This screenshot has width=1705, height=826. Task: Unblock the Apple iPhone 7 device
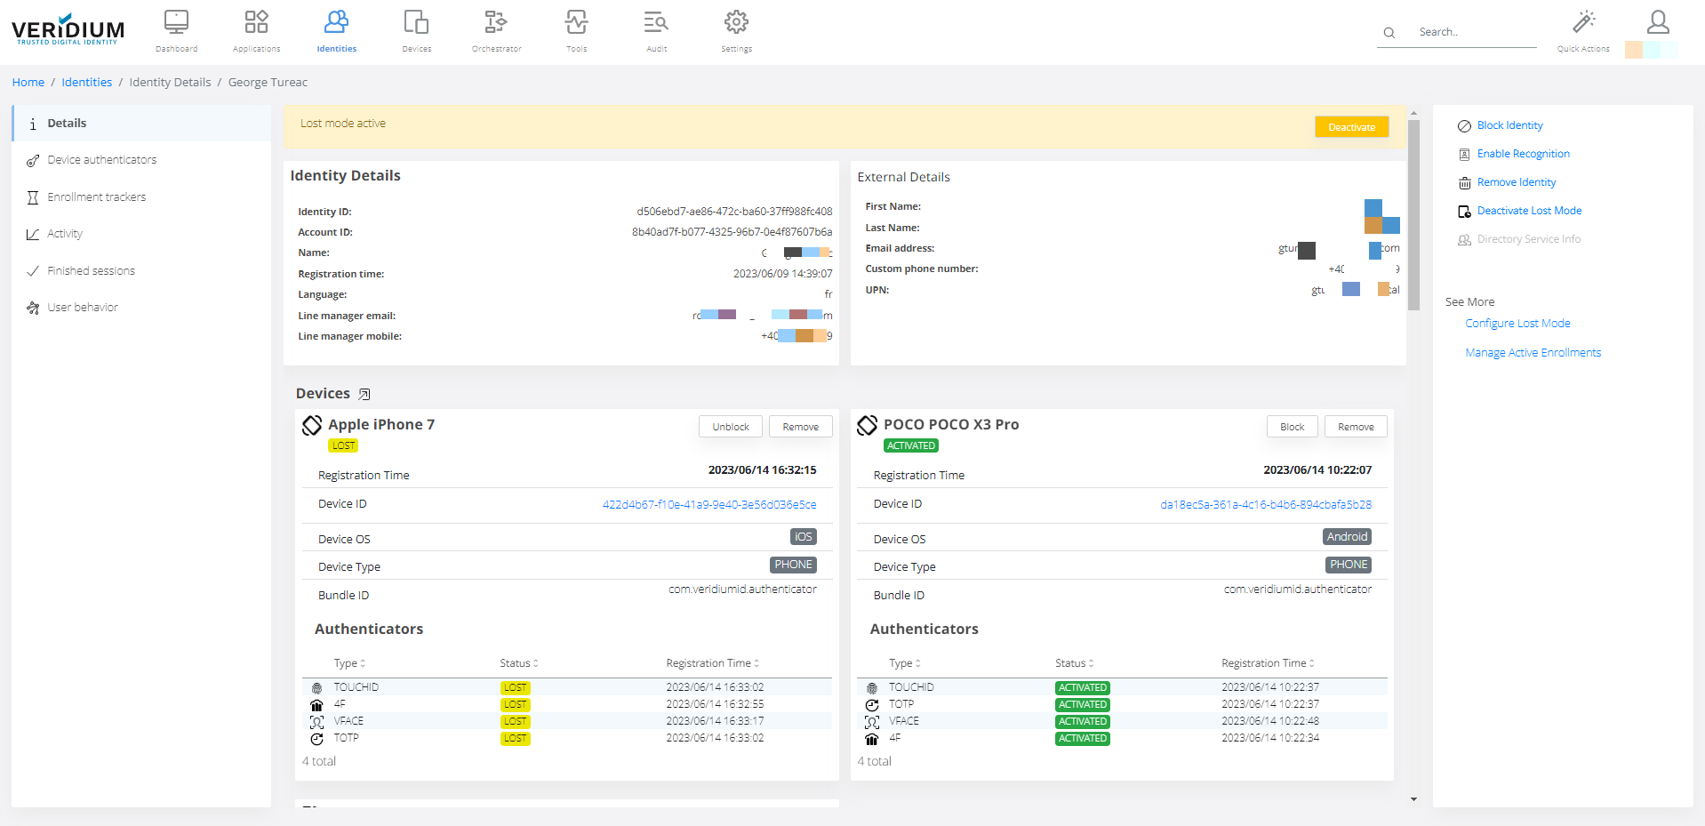(x=730, y=427)
